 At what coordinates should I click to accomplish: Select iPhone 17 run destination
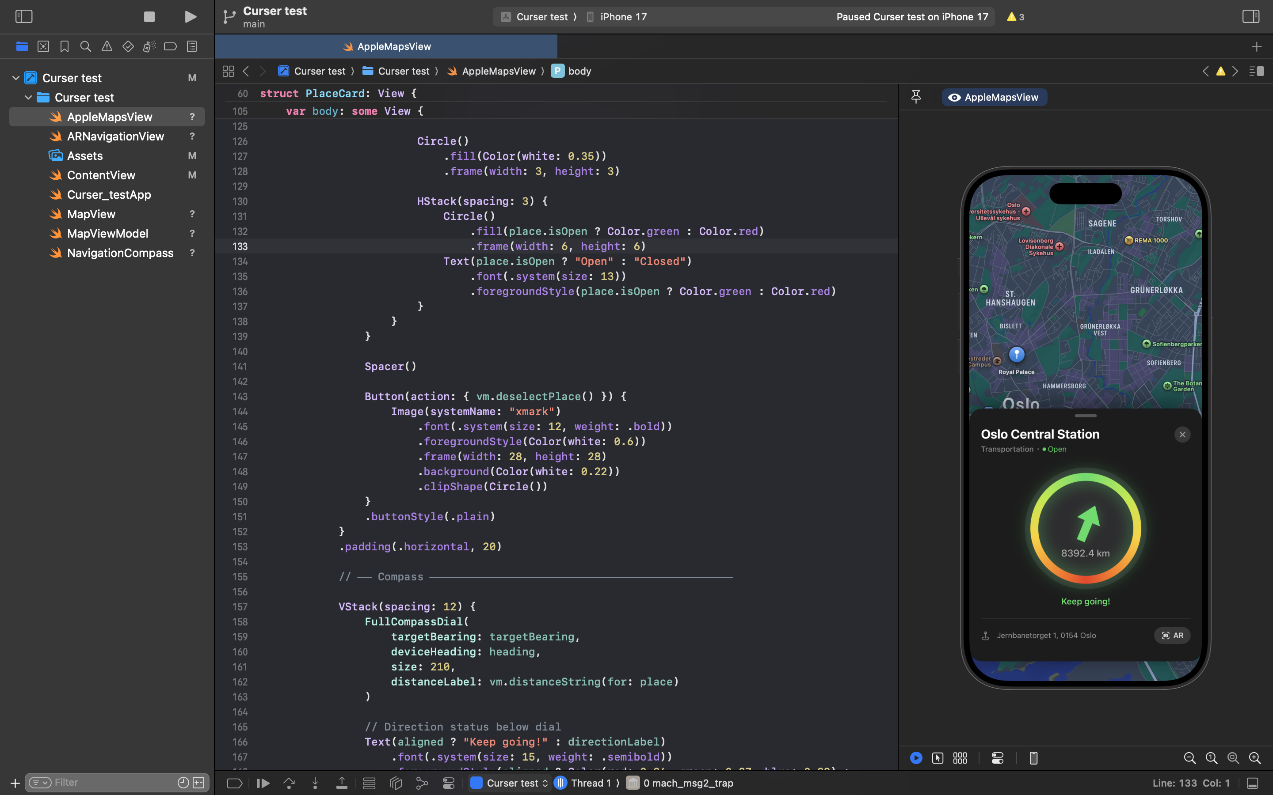tap(622, 16)
